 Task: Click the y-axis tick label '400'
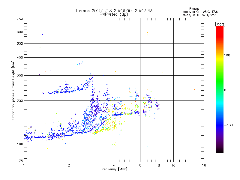point(20,57)
